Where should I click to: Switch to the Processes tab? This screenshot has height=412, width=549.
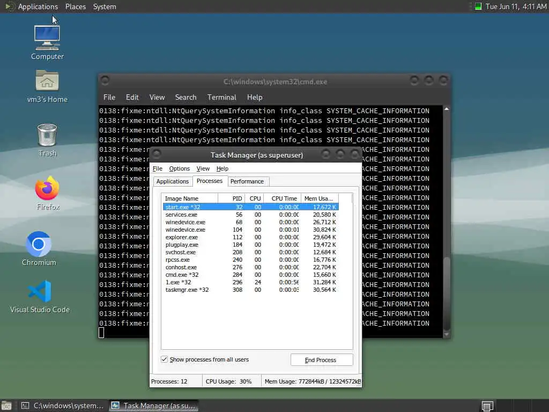tap(210, 181)
